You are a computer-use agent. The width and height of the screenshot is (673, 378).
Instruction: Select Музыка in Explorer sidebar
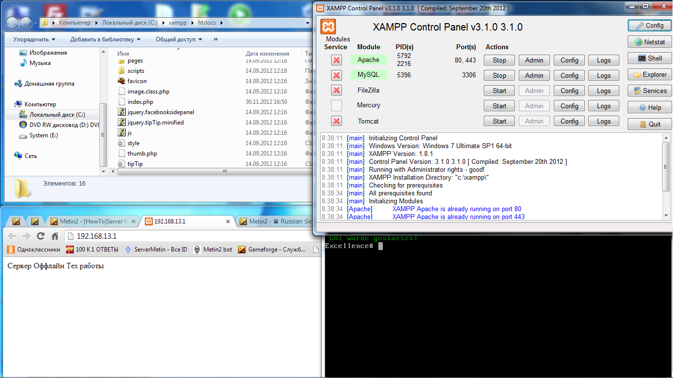tap(35, 63)
